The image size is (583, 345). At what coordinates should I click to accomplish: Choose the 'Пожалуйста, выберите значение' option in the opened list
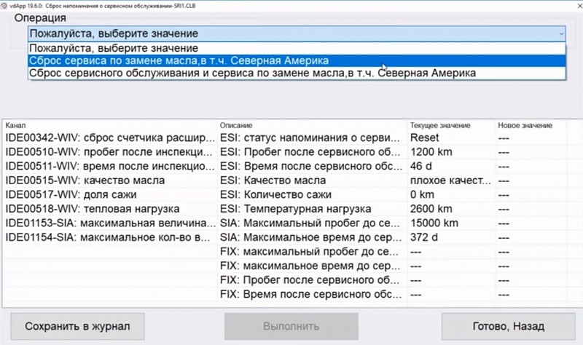[x=114, y=48]
